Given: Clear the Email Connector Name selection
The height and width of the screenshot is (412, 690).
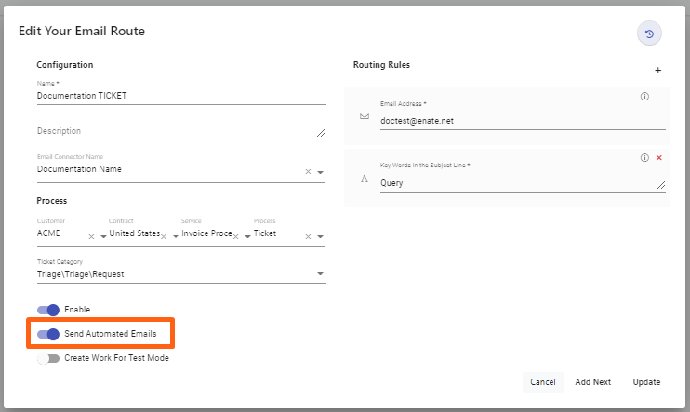Looking at the screenshot, I should click(x=308, y=172).
